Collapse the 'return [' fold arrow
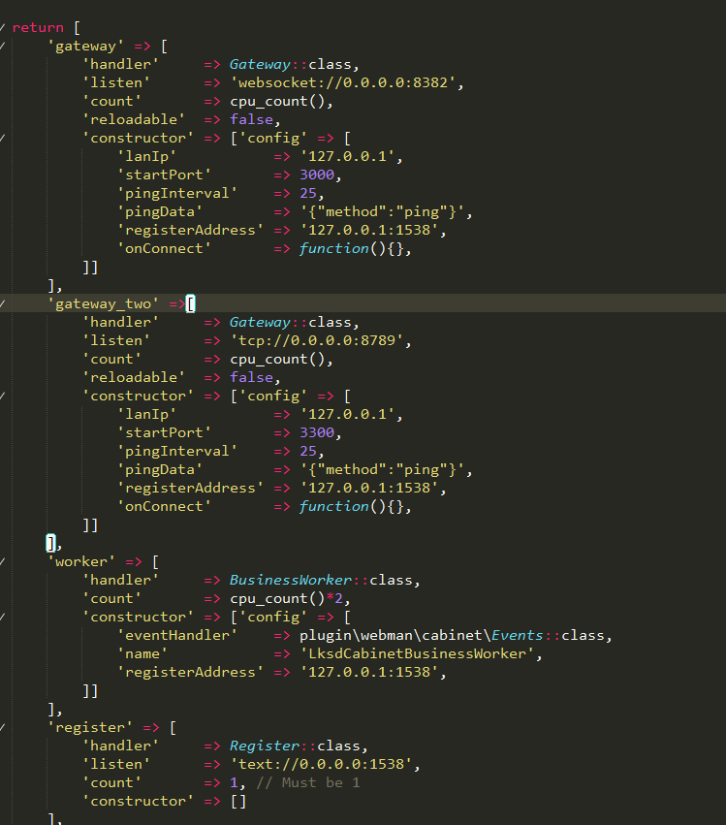The image size is (726, 825). (x=2, y=27)
